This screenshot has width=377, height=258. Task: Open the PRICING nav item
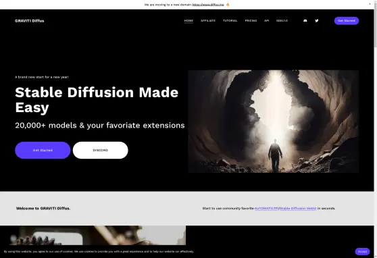[251, 21]
